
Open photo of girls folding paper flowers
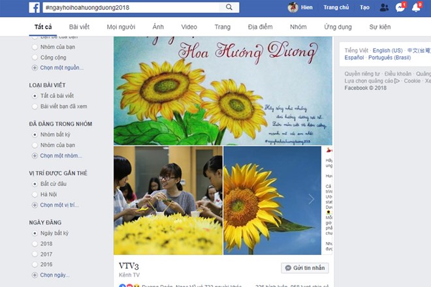coord(168,200)
